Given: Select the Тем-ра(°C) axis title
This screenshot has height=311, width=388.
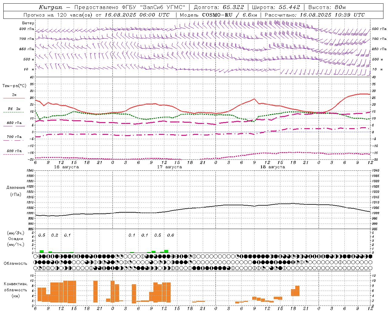Looking at the screenshot, I should click(14, 86).
